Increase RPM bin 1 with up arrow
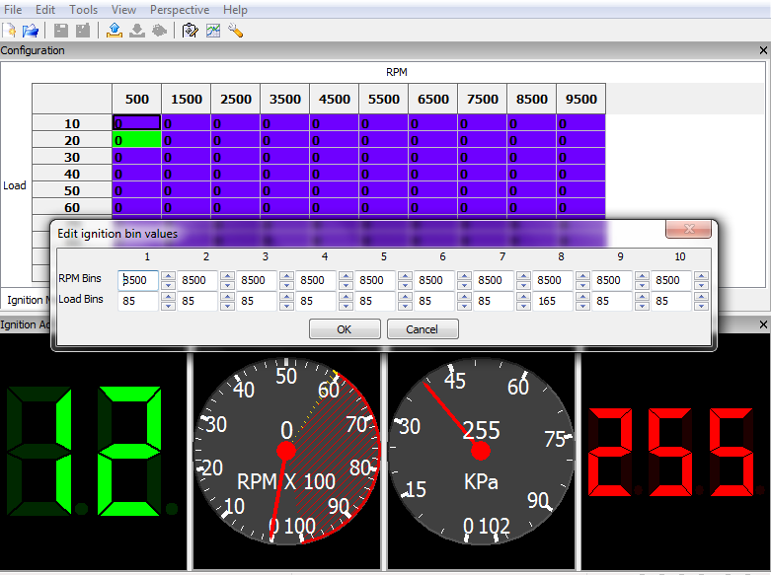 click(x=168, y=276)
